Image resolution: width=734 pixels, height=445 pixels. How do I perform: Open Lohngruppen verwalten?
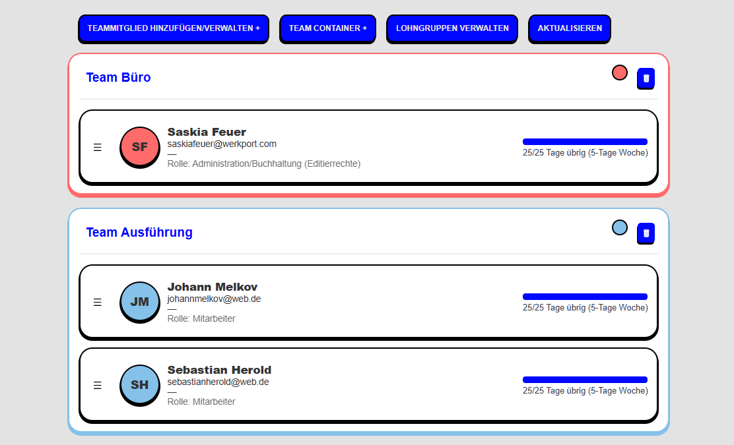click(452, 29)
